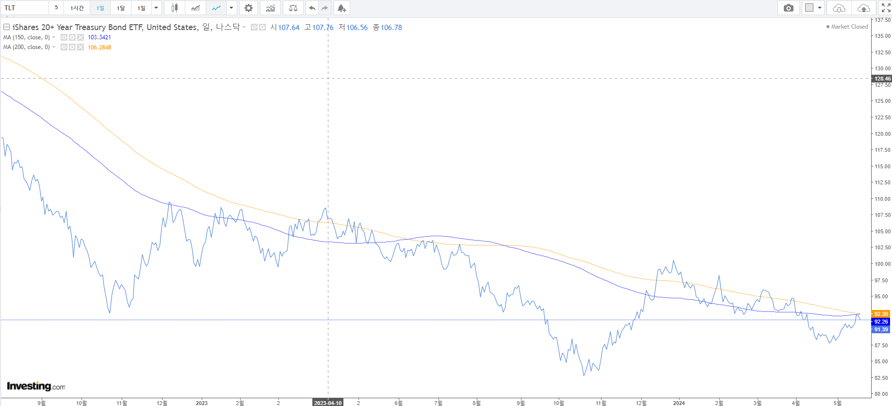Remove the MA 200 indicator
Image resolution: width=892 pixels, height=406 pixels.
(81, 47)
